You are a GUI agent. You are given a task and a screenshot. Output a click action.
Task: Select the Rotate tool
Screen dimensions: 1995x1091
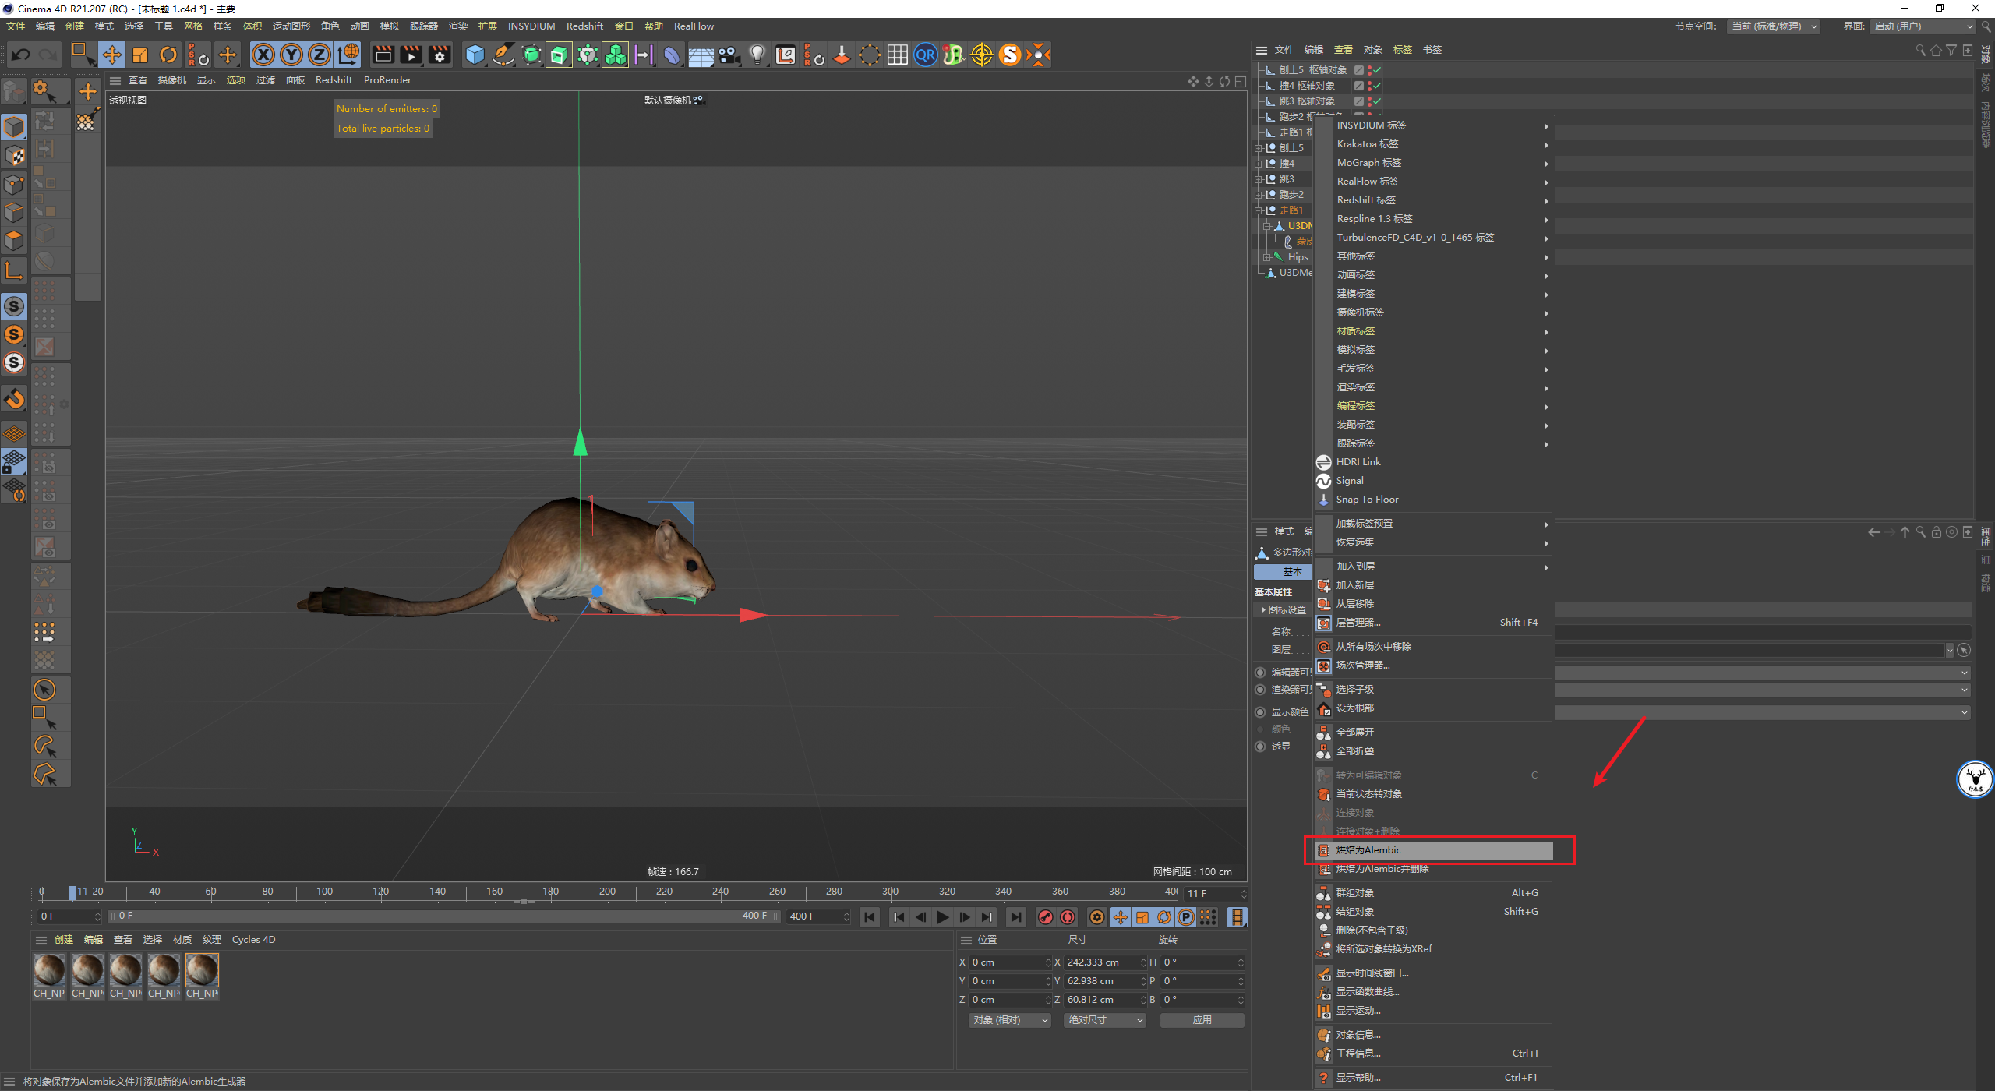pos(168,55)
